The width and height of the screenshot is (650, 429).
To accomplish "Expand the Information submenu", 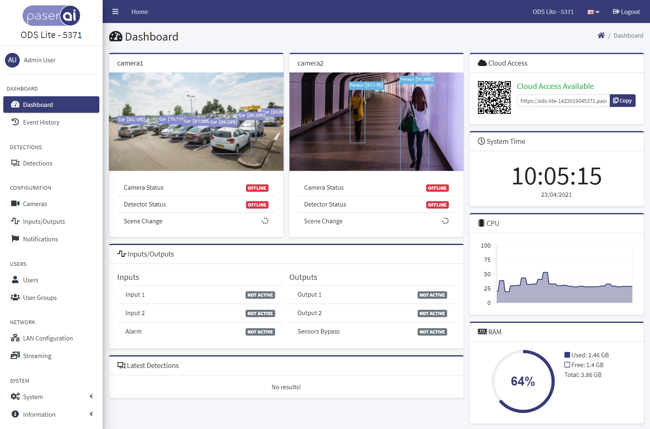I will click(51, 414).
